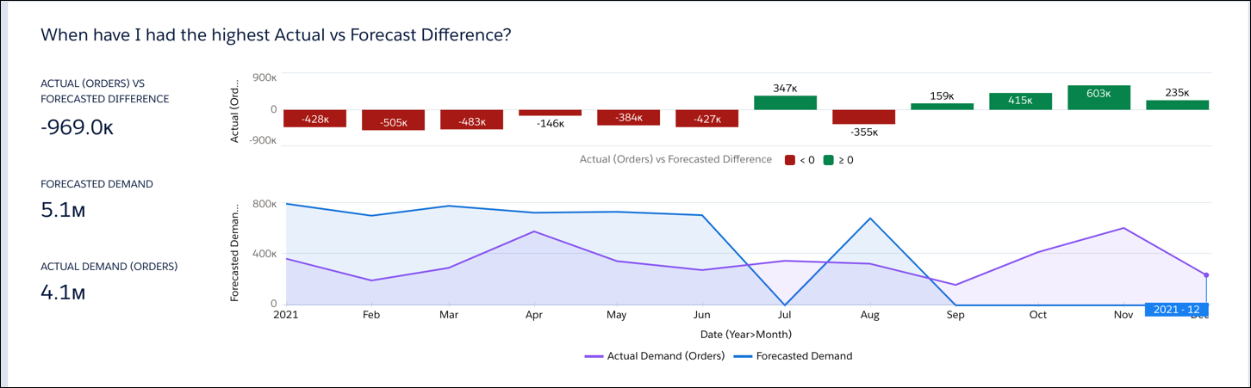
Task: Click the -428k January bar
Action: click(x=314, y=119)
